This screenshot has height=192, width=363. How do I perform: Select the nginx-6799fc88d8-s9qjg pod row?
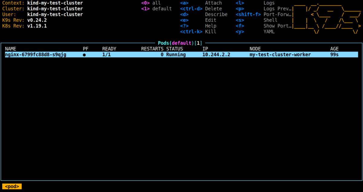pos(35,54)
